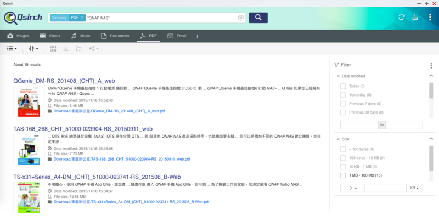Viewport: 439px width, 221px height.
Task: Click the date range end field
Action: [x=404, y=125]
